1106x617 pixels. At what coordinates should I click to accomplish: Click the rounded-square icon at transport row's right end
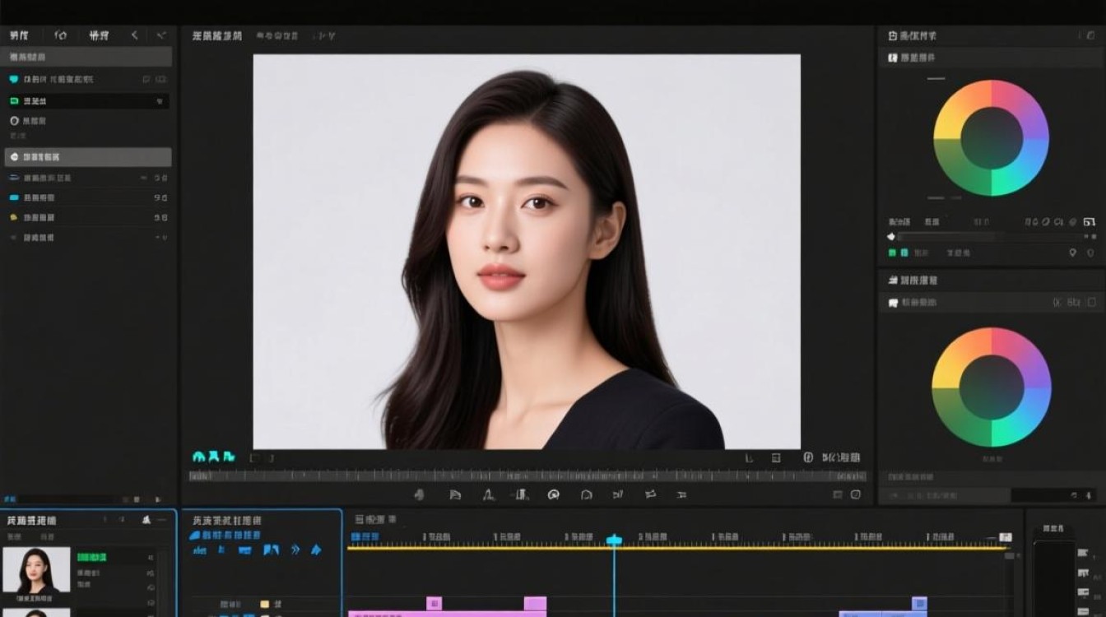(856, 494)
